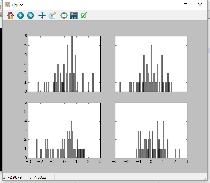
Task: Click the bottom-left histogram subplot
Action: (64, 131)
